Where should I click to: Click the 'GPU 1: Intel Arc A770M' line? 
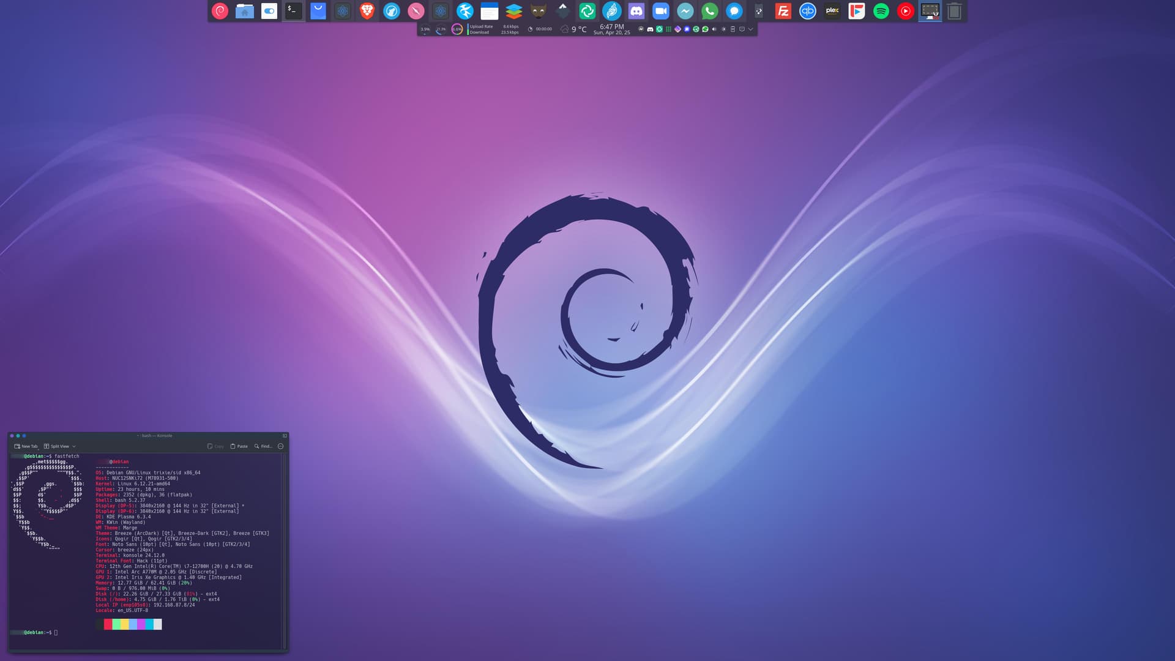156,572
